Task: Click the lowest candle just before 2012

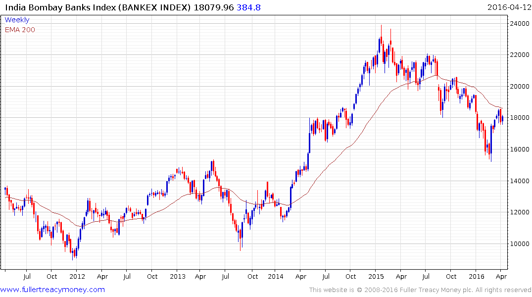Action: (x=73, y=254)
